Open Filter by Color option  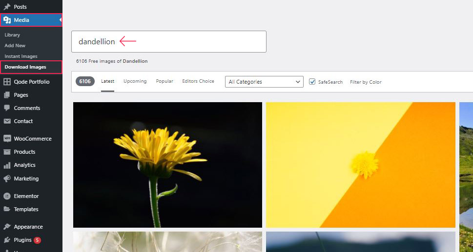click(366, 82)
